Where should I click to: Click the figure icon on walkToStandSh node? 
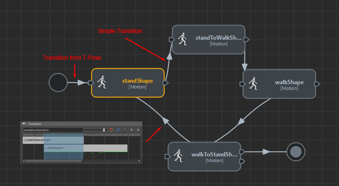(178, 156)
